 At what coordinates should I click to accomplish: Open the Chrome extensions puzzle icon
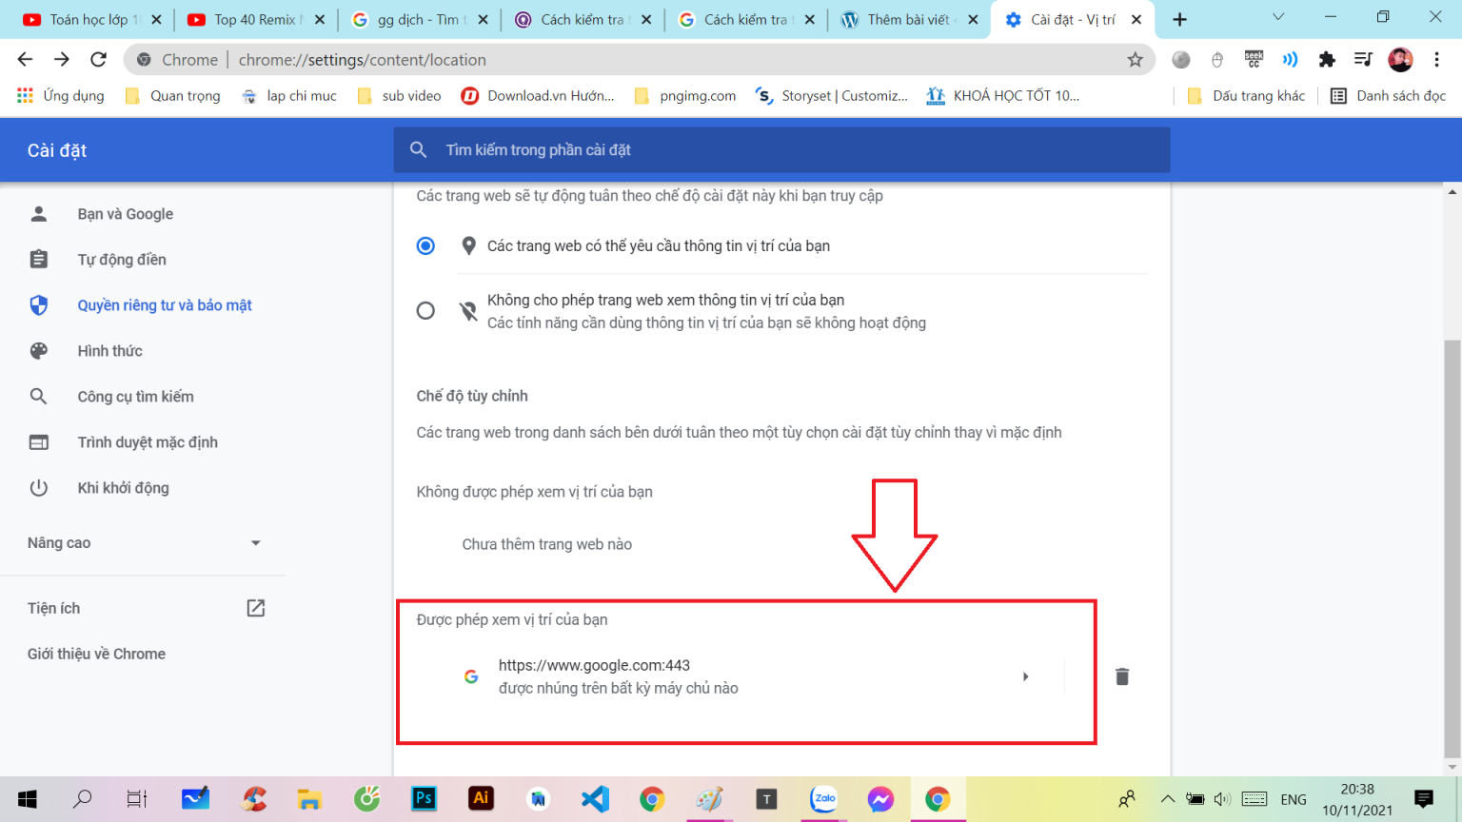click(1326, 60)
